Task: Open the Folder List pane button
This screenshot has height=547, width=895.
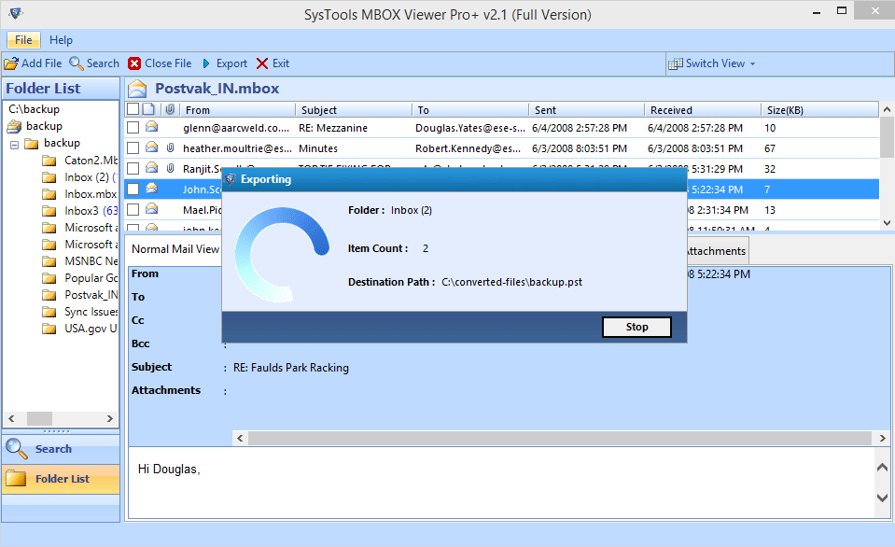Action: point(61,479)
